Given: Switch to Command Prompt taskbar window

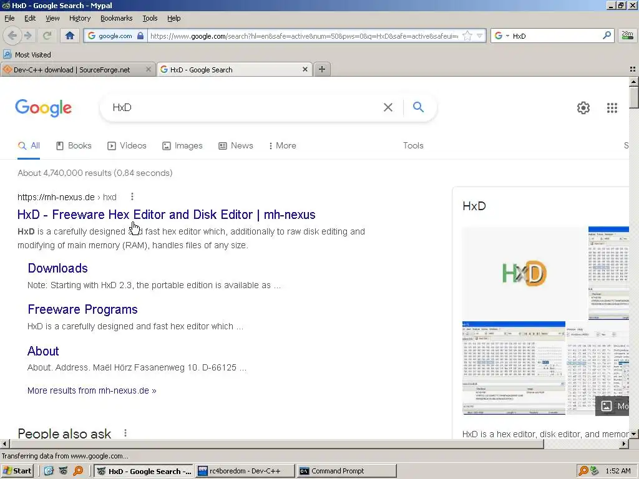Looking at the screenshot, I should point(346,471).
